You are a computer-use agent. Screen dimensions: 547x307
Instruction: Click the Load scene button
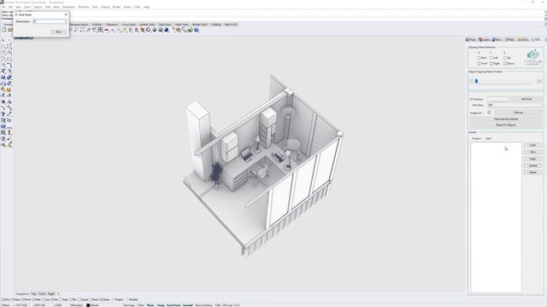532,145
